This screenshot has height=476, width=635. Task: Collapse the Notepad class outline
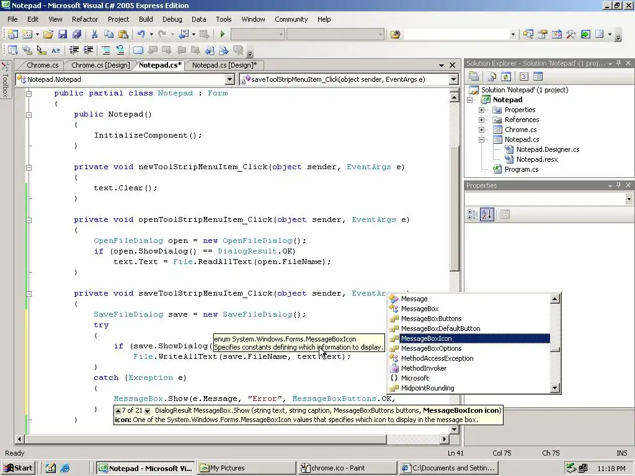tap(29, 94)
